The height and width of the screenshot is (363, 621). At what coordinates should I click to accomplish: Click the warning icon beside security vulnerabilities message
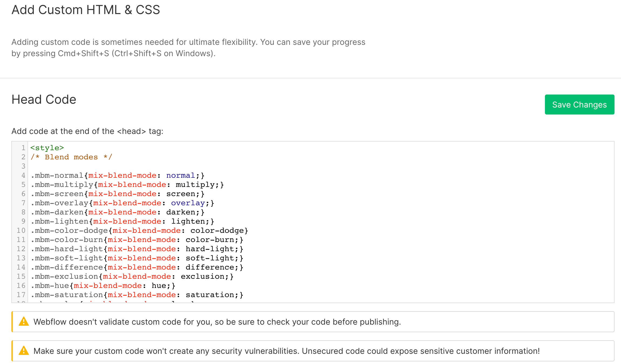[24, 351]
